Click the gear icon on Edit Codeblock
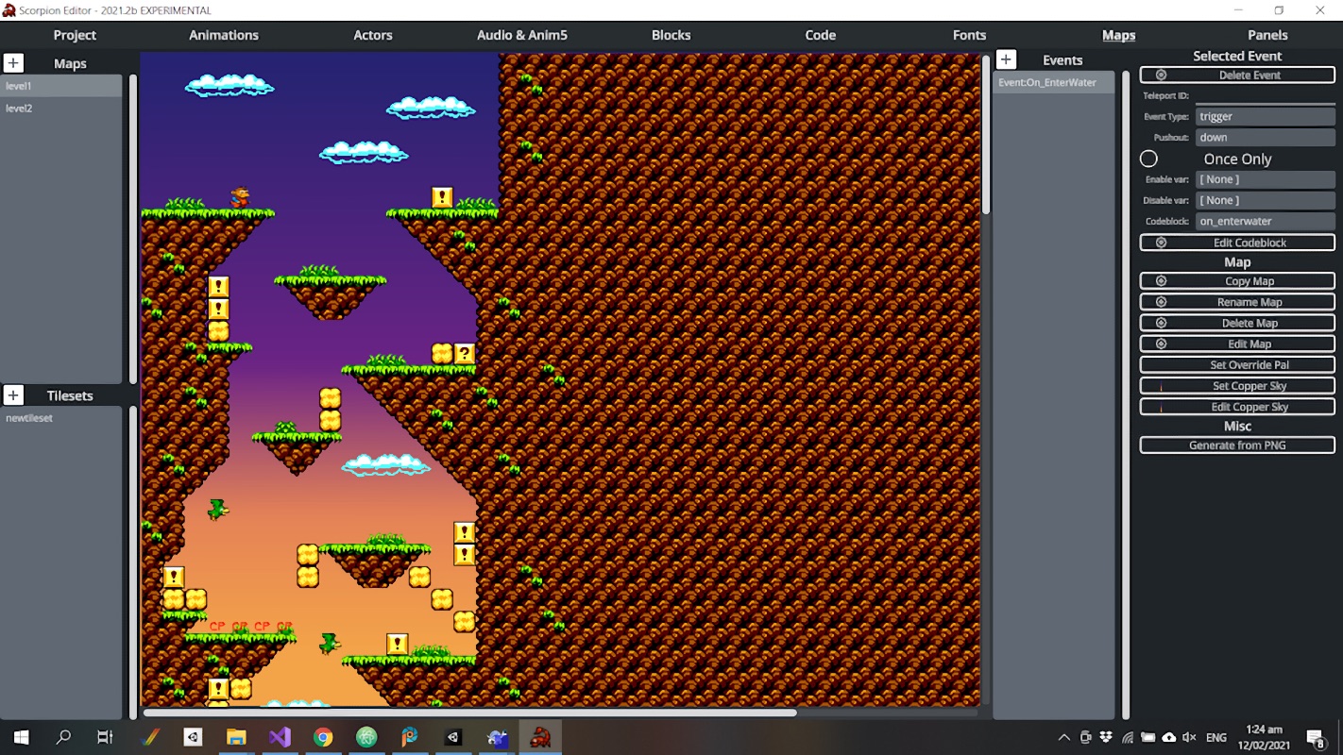 1161,242
